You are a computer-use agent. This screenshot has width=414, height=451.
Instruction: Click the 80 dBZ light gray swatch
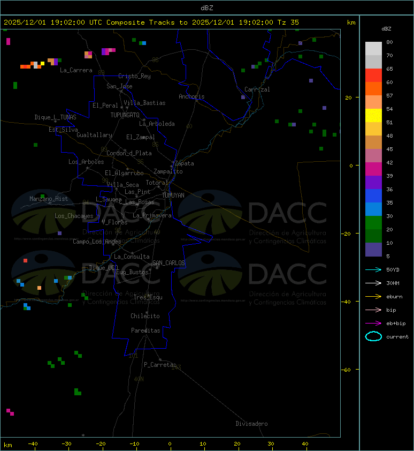click(x=373, y=48)
